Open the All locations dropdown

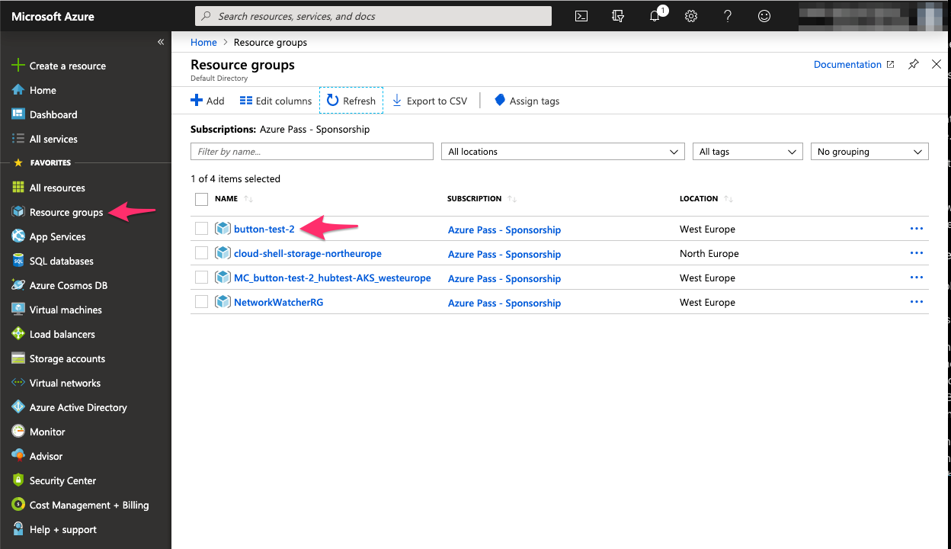563,152
